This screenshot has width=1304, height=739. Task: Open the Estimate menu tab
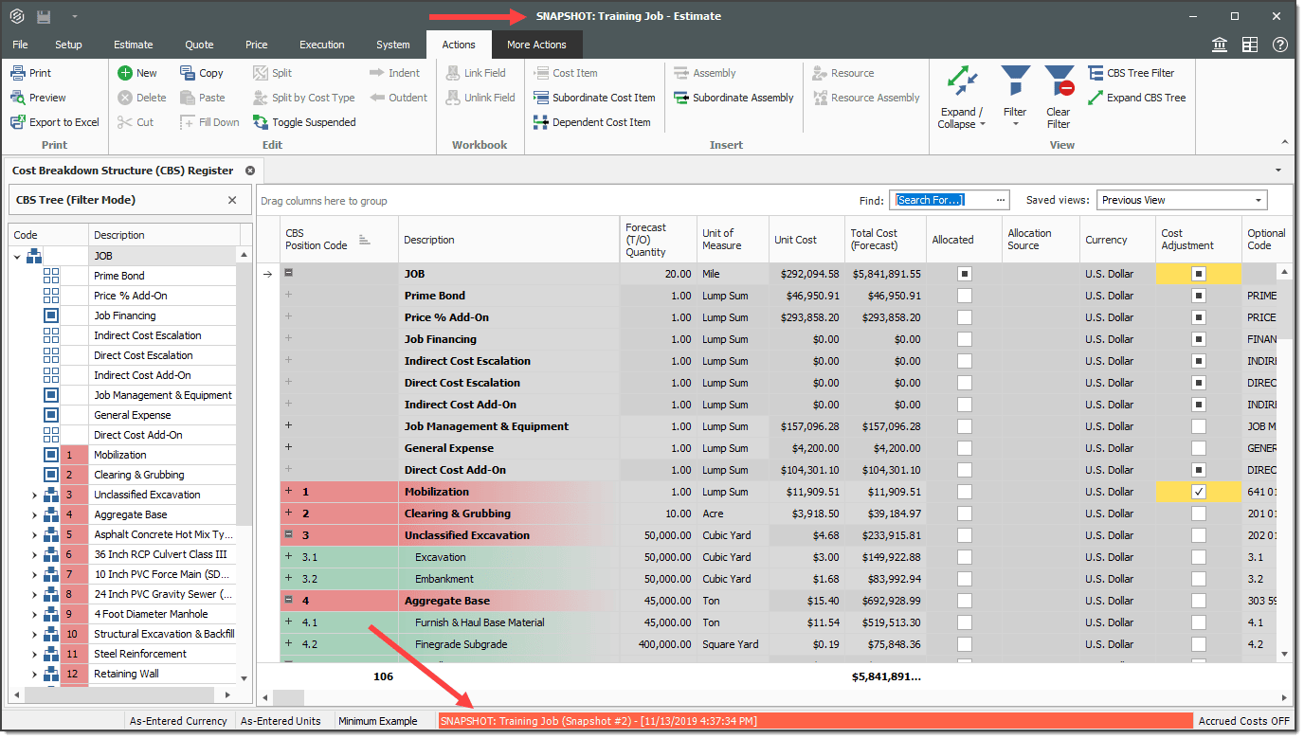[x=134, y=45]
